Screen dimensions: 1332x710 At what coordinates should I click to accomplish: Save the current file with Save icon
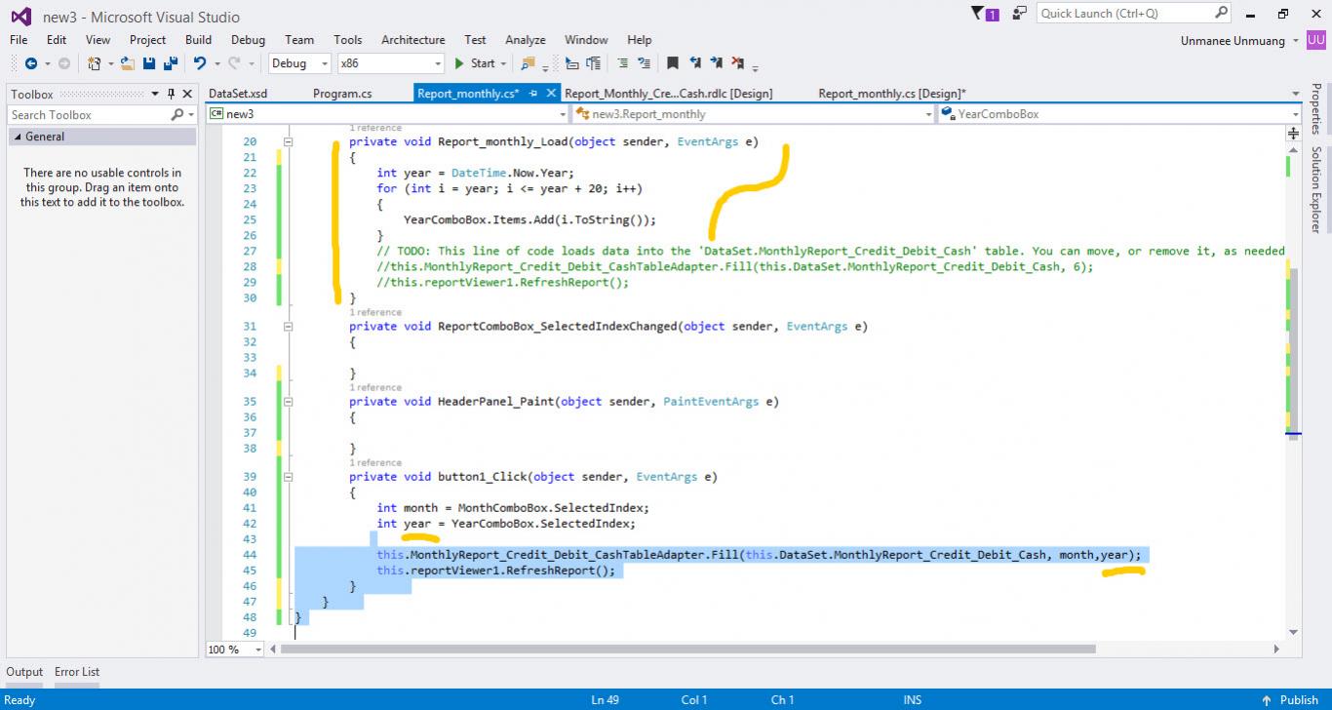(x=149, y=63)
